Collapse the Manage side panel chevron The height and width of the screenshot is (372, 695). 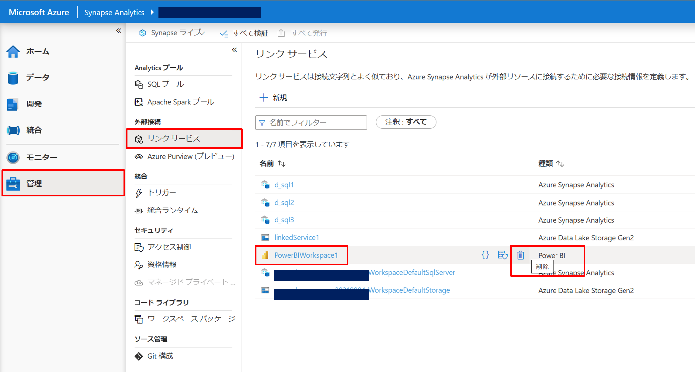(234, 50)
